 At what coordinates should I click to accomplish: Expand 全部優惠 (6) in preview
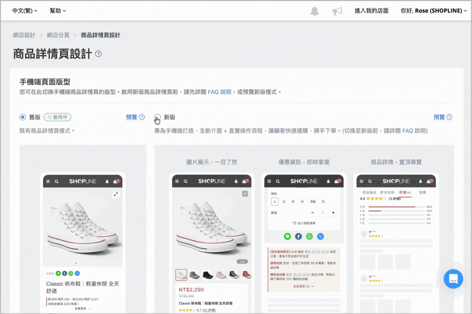coord(303,286)
